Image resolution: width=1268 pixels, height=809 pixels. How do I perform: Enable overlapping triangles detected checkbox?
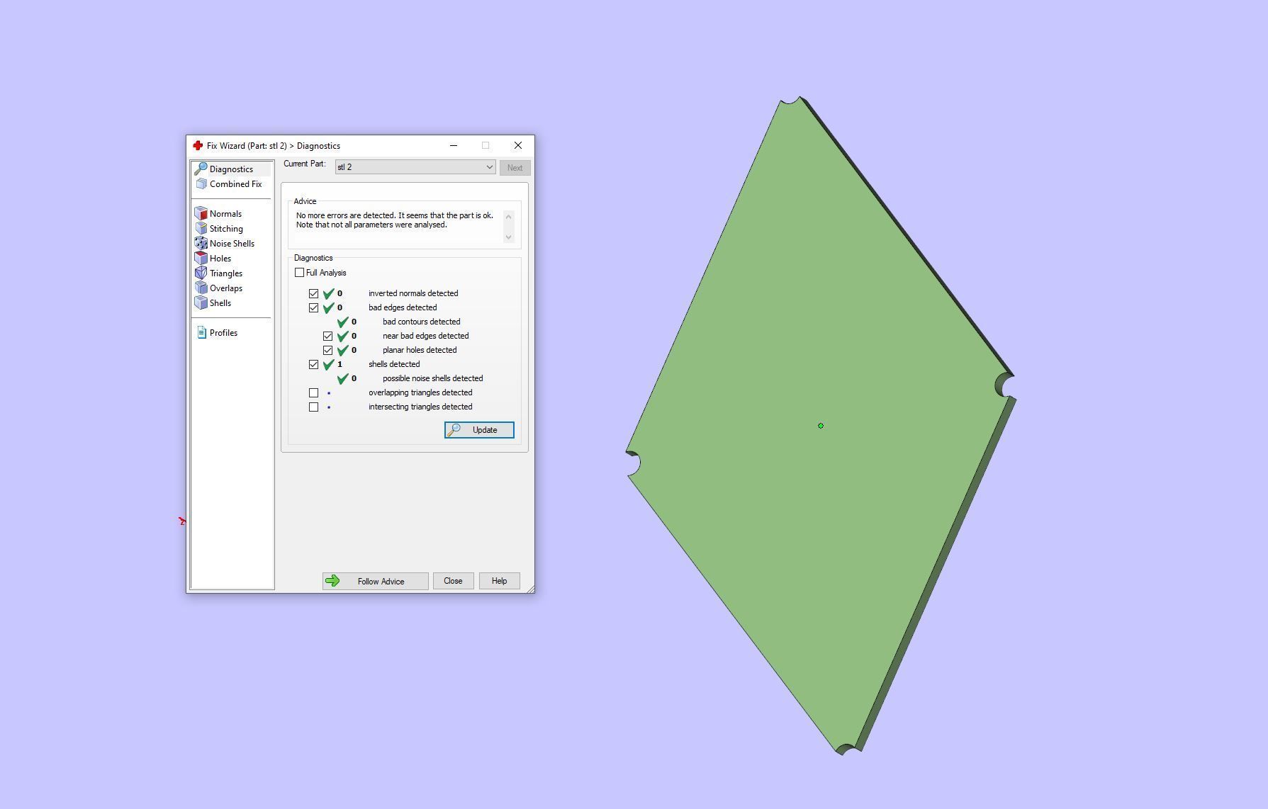tap(313, 392)
